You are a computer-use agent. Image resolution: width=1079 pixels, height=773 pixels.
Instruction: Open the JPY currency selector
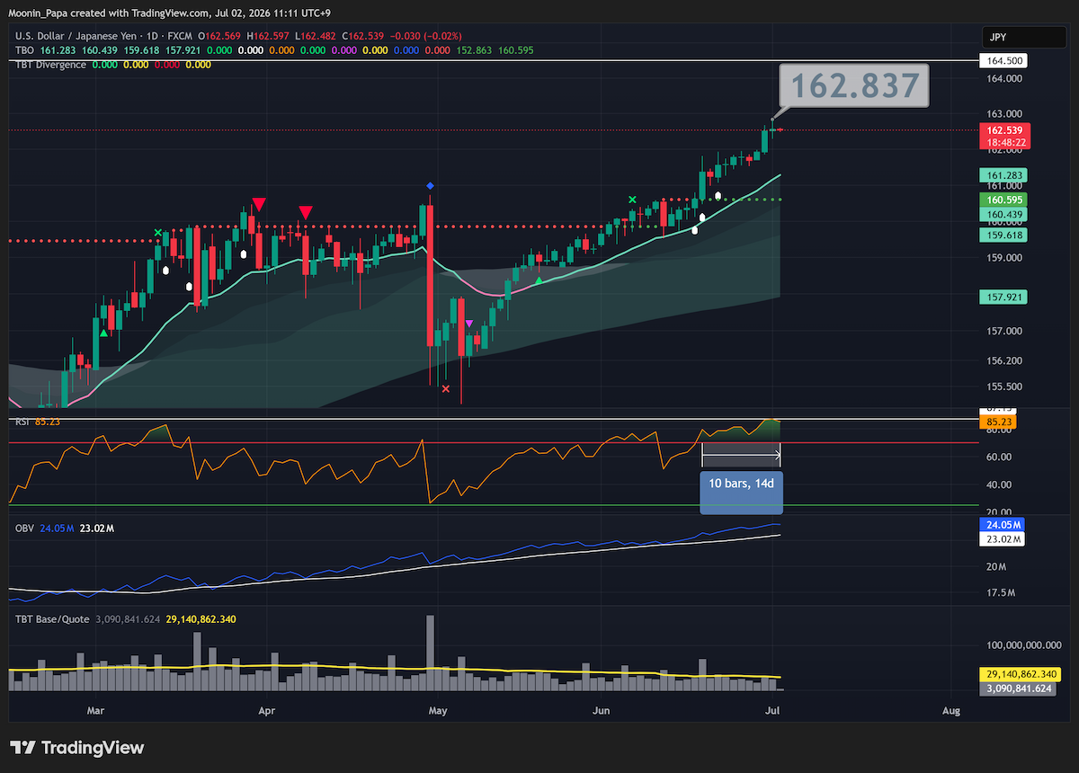(1012, 38)
